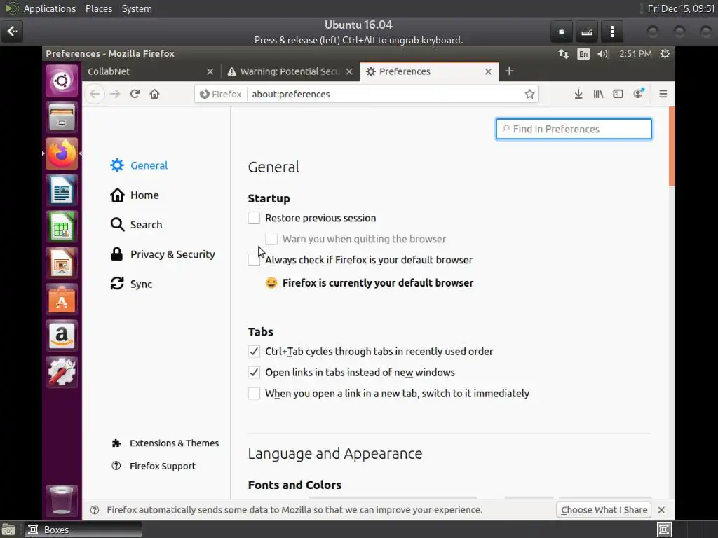Screen dimensions: 718x538
Task: Open the Privacy & Security category
Action: tap(163, 254)
